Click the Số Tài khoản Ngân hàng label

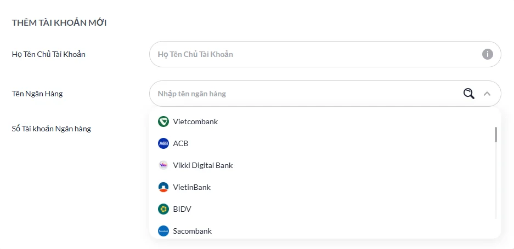pyautogui.click(x=52, y=129)
